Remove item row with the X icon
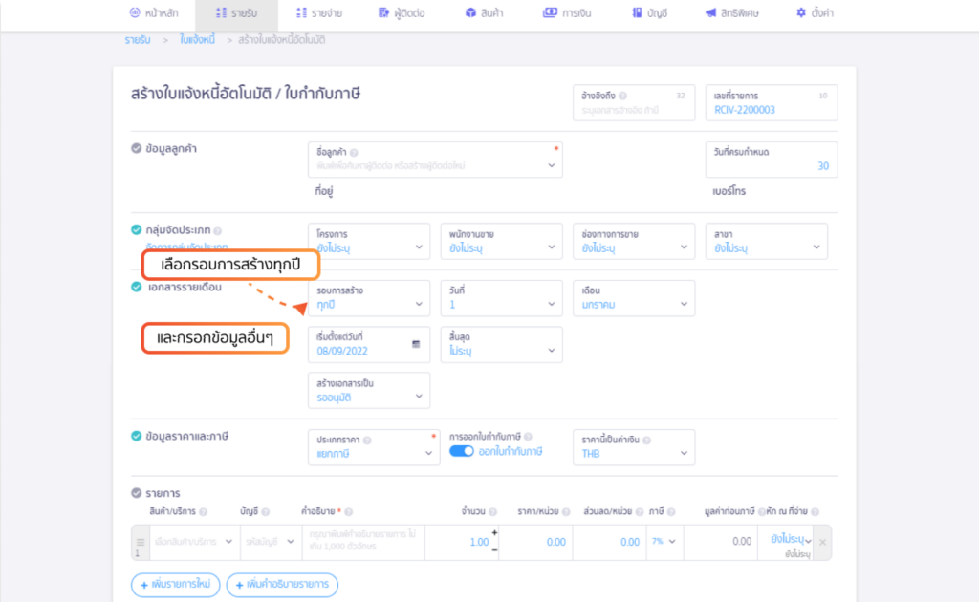979x602 pixels. 821,542
